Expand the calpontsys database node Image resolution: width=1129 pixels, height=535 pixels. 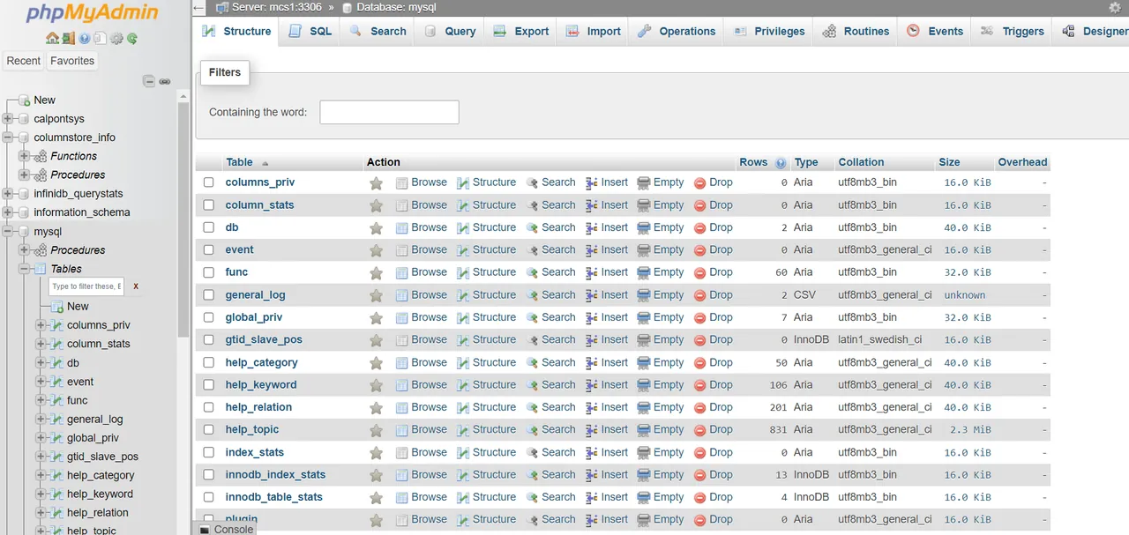click(x=7, y=119)
